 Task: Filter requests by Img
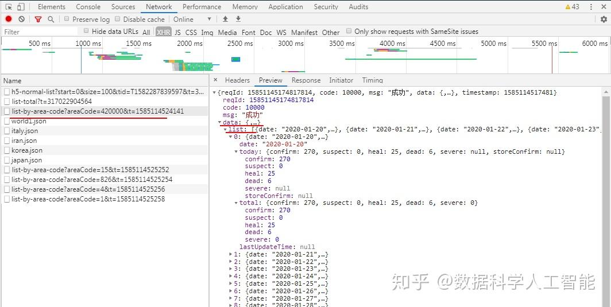[207, 32]
